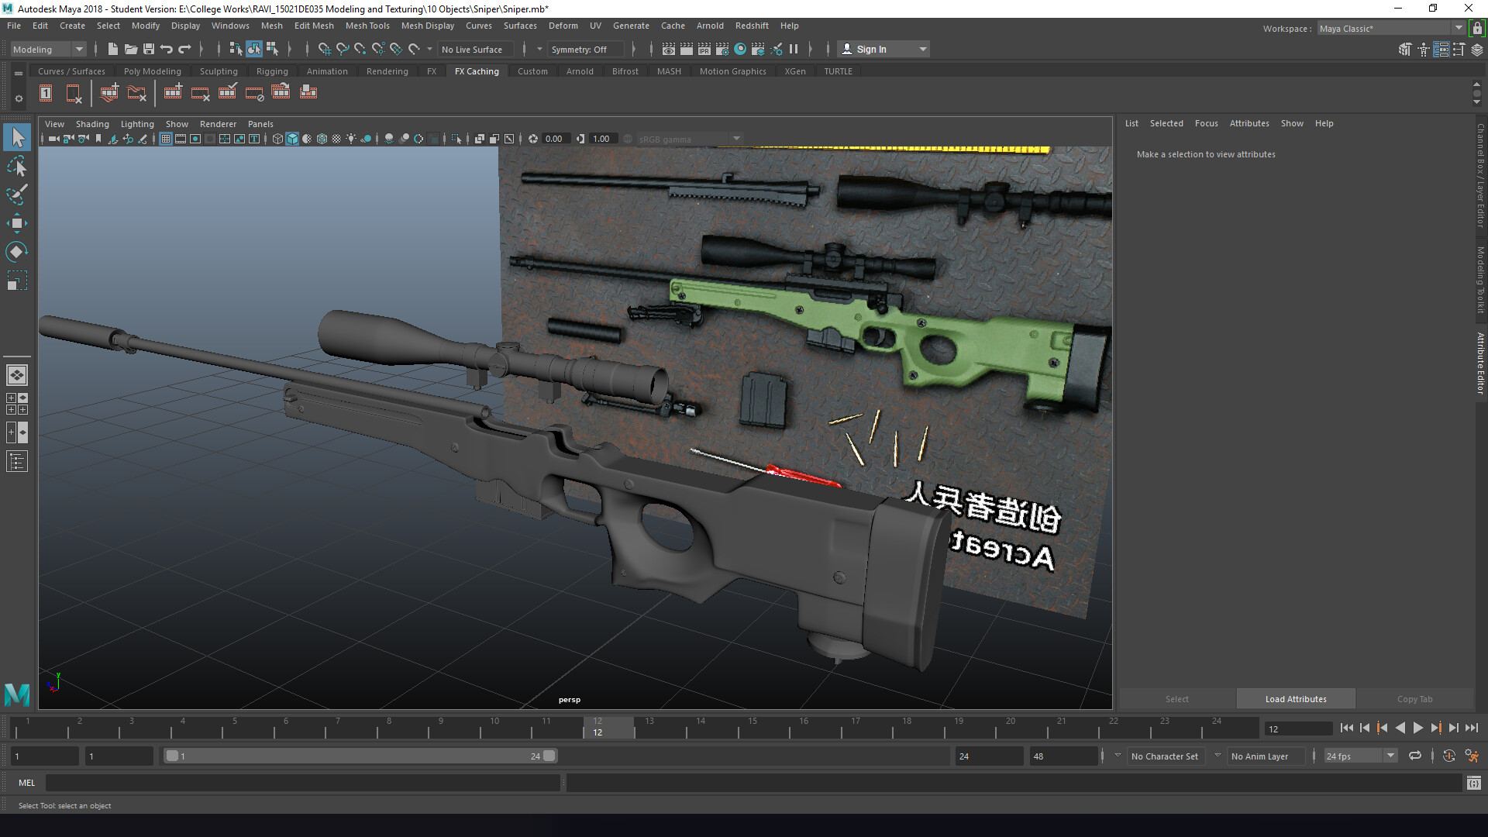
Task: Undo last action with arrow icon
Action: pyautogui.click(x=167, y=49)
